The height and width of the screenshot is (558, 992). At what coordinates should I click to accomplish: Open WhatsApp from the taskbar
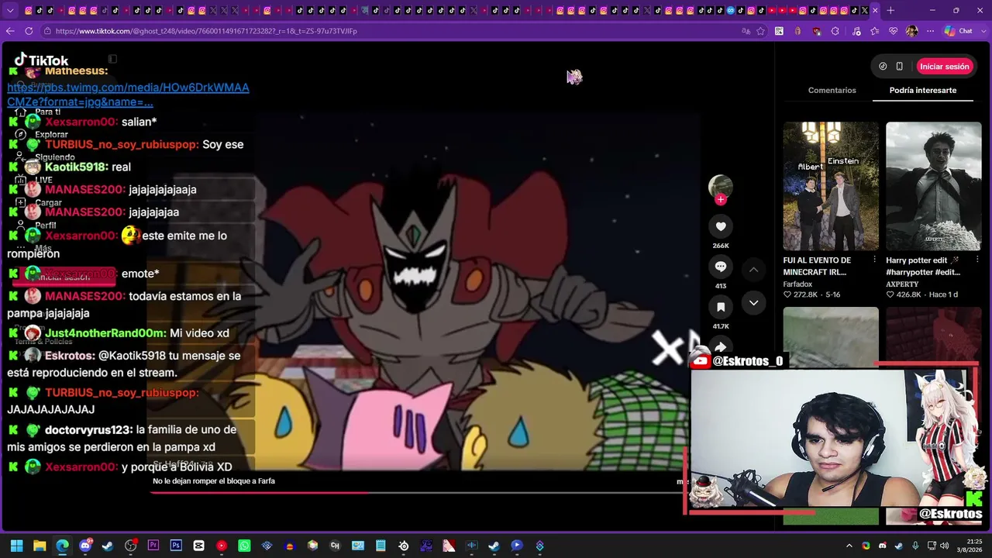click(x=244, y=546)
